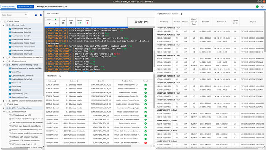Click the save preset icon
Image resolution: width=266 pixels, height=150 pixels.
point(36,15)
